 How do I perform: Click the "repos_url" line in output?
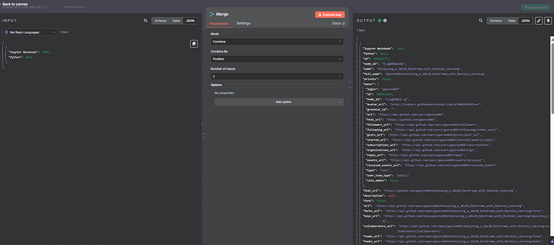click(x=416, y=155)
